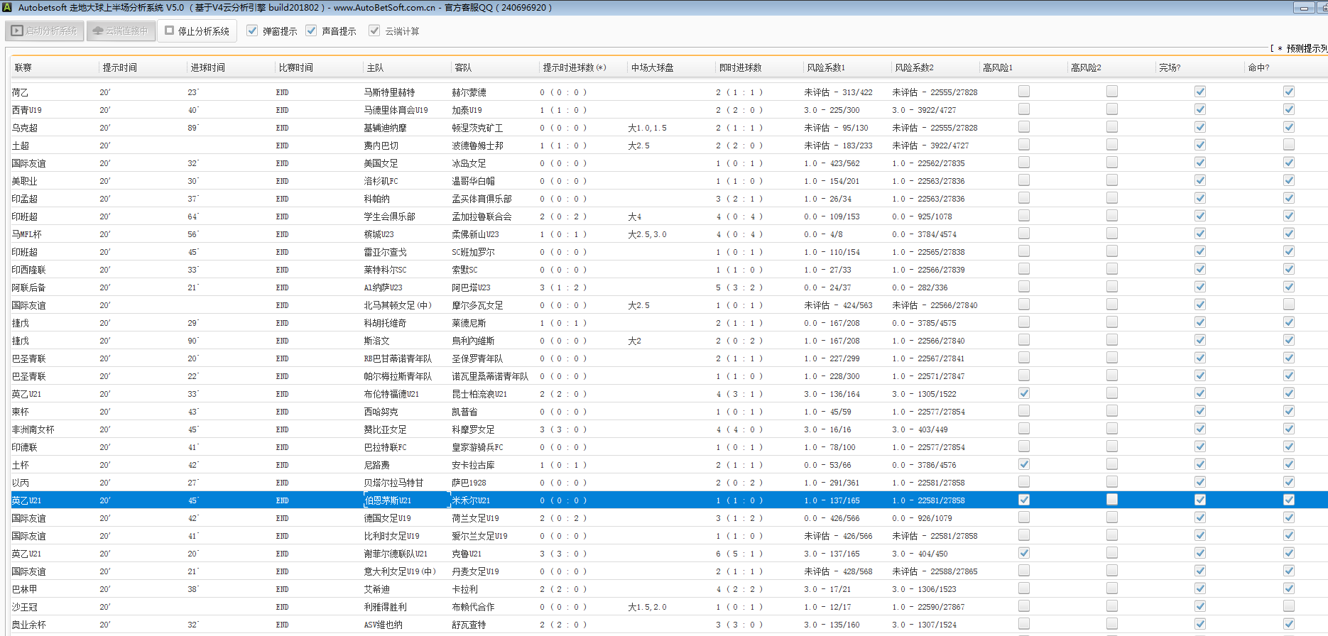Select the highlighted 伯恩茅斯U21 team cell
Image resolution: width=1328 pixels, height=636 pixels.
click(x=388, y=500)
